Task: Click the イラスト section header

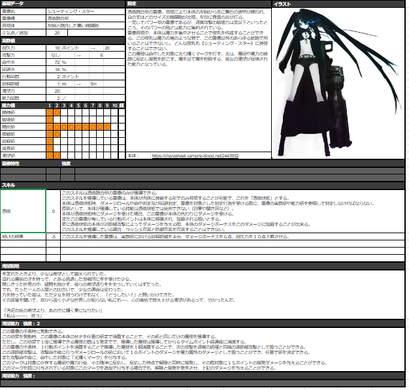Action: tap(338, 4)
